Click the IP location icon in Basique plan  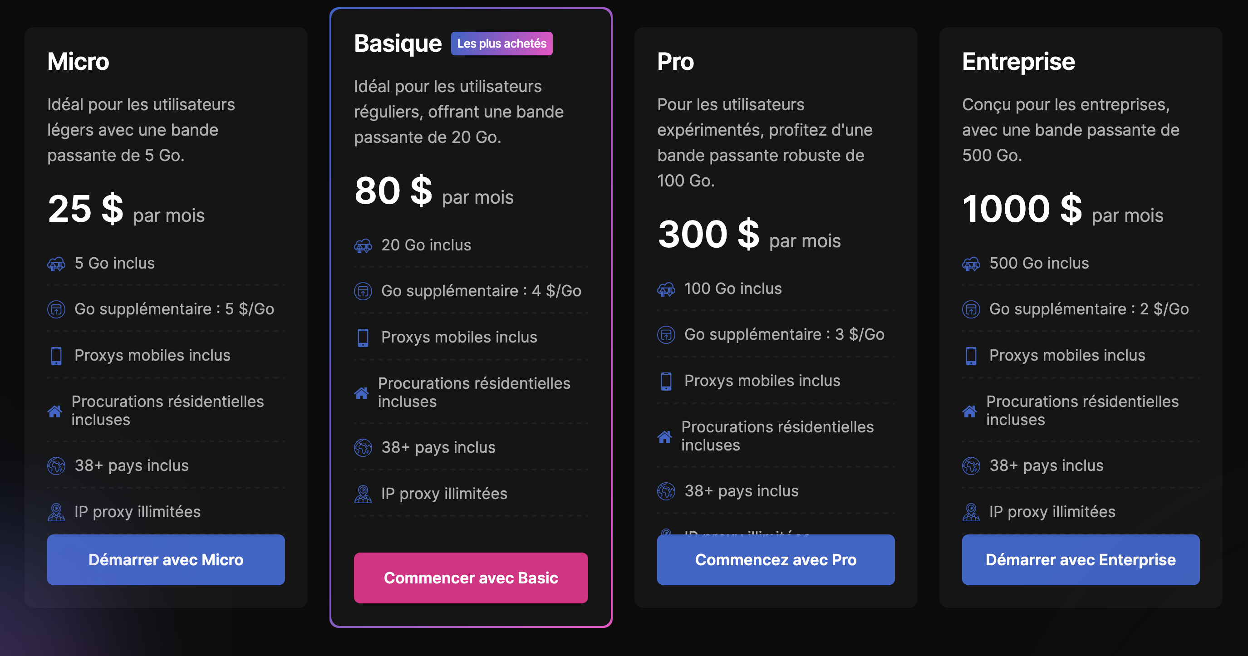point(363,494)
